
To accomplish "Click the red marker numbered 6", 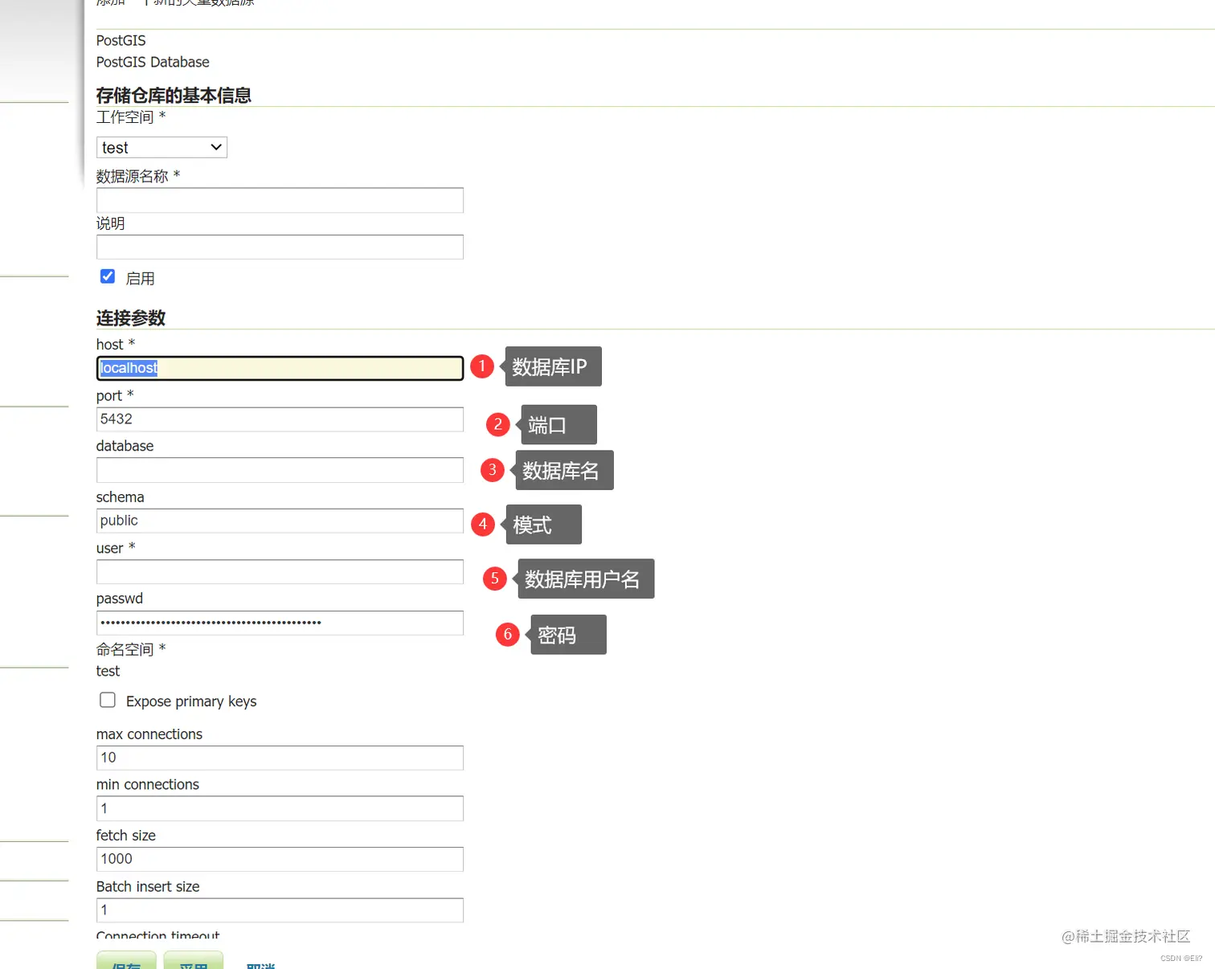I will (x=507, y=634).
